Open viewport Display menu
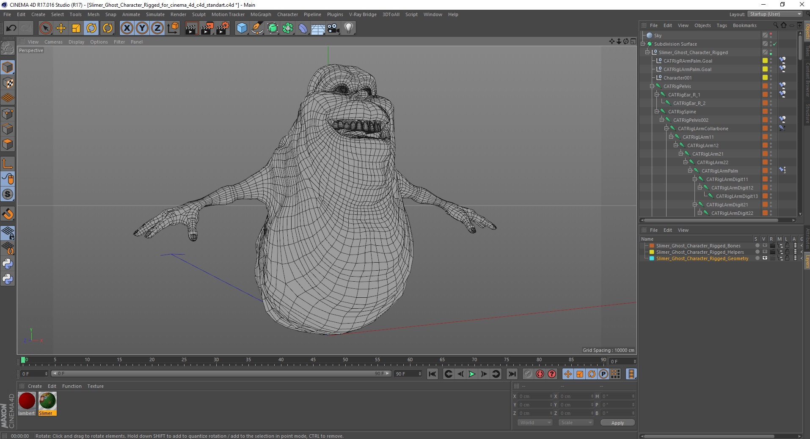 tap(76, 42)
